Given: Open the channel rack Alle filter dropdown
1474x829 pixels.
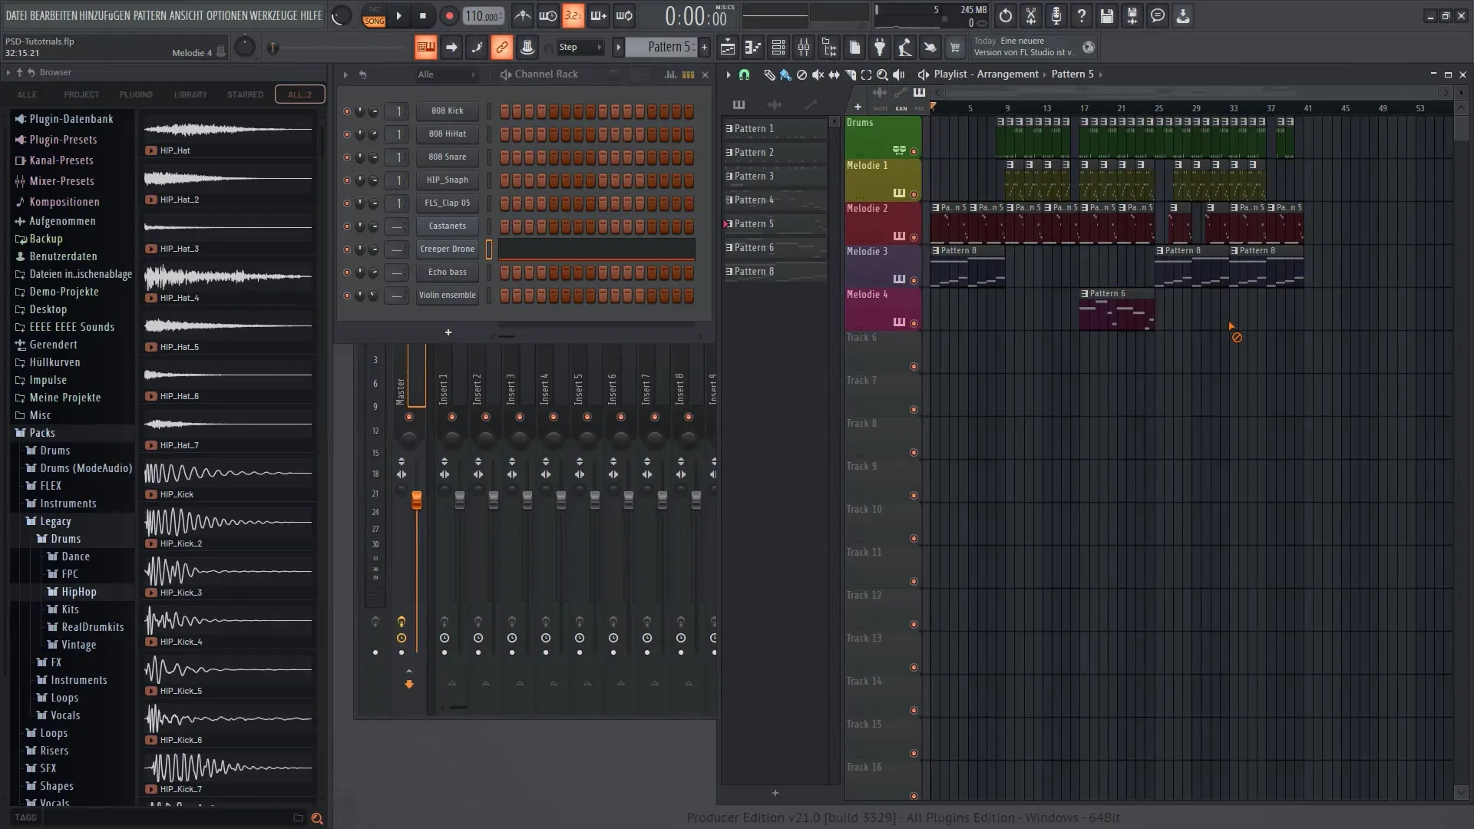Looking at the screenshot, I should pos(446,74).
